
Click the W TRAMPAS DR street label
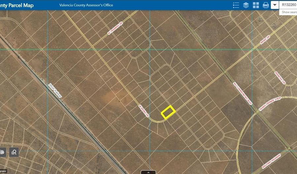pos(115,28)
